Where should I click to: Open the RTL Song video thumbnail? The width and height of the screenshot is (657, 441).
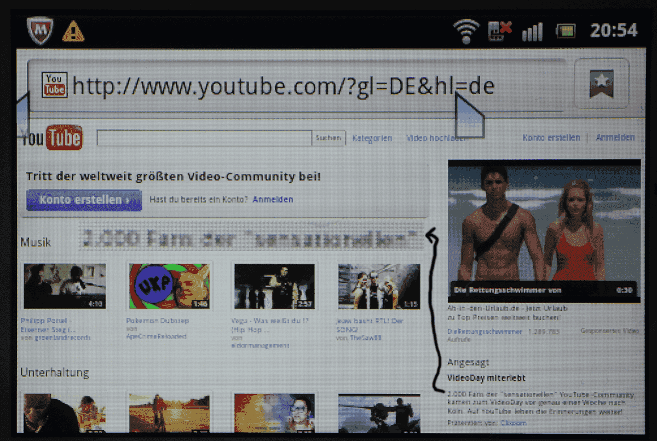(x=380, y=286)
